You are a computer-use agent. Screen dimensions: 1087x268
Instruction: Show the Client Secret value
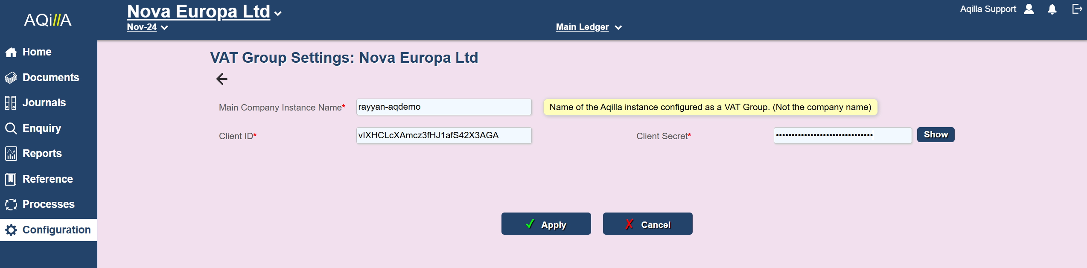pyautogui.click(x=935, y=135)
